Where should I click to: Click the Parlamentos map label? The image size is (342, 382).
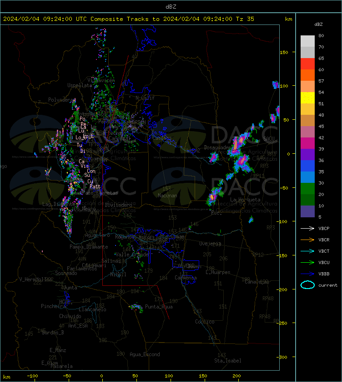point(82,269)
